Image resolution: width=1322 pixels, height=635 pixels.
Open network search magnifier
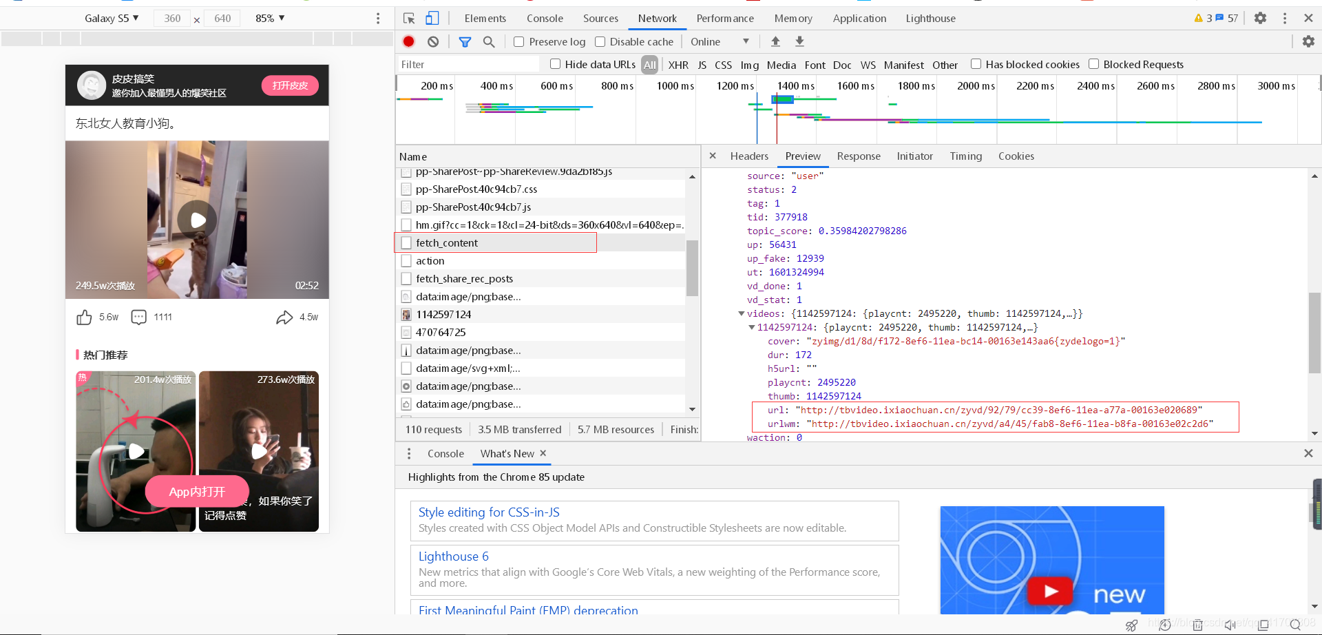click(489, 42)
